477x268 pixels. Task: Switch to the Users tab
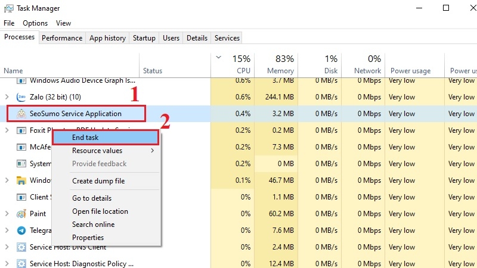[171, 38]
